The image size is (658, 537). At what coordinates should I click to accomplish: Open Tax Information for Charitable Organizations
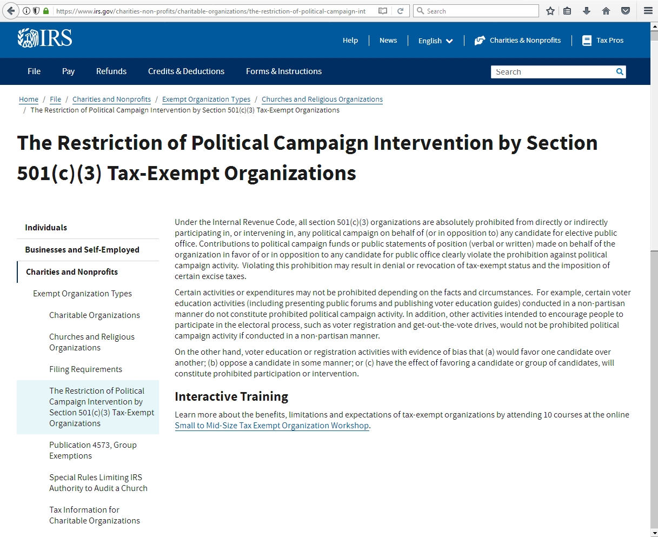[x=95, y=515]
